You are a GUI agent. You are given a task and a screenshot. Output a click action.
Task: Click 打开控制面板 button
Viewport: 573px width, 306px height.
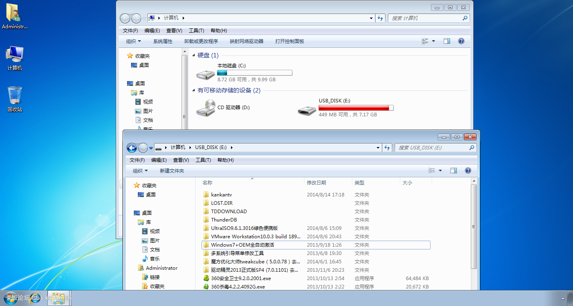[290, 41]
